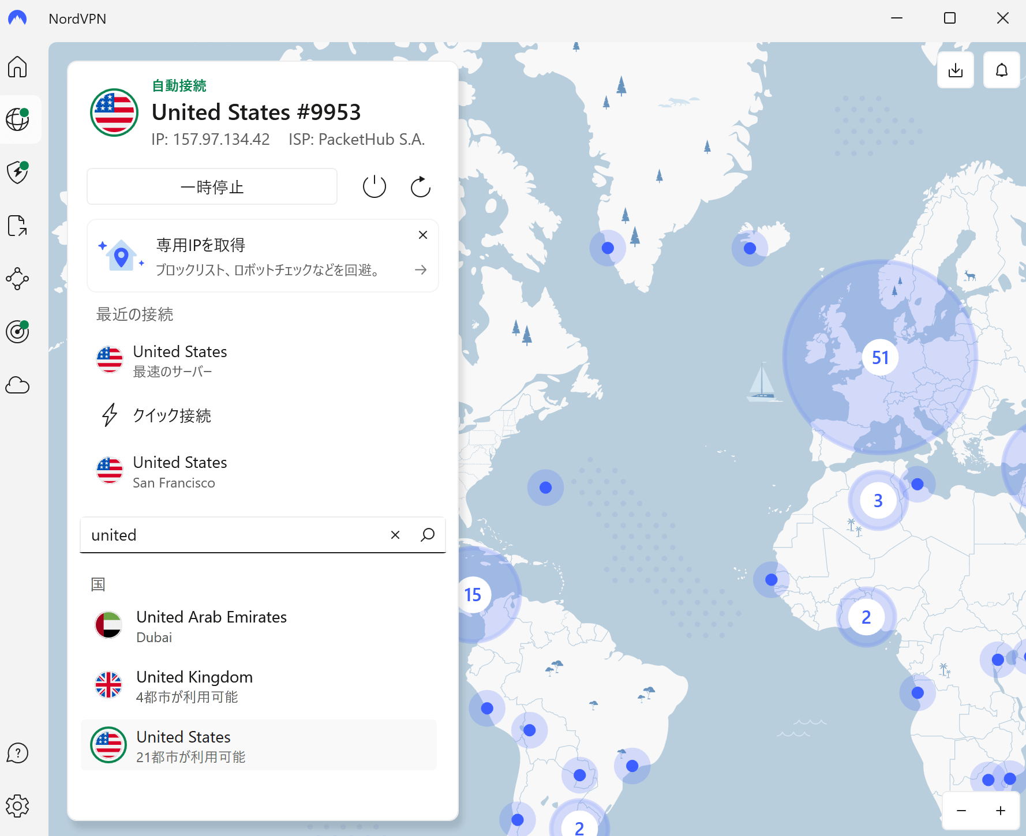
Task: Click the reconnect refresh icon
Action: coord(421,186)
